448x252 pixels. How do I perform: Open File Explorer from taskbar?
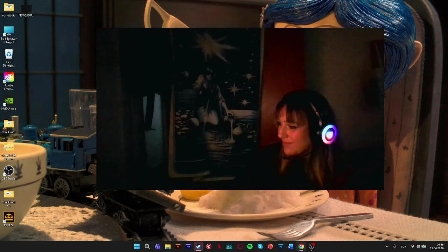click(168, 246)
